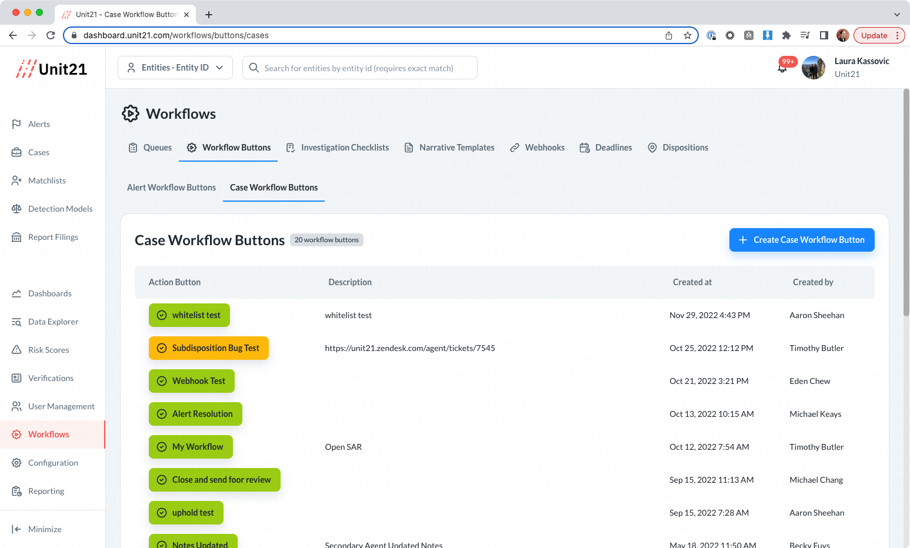
Task: Open a new browser tab
Action: click(x=209, y=15)
